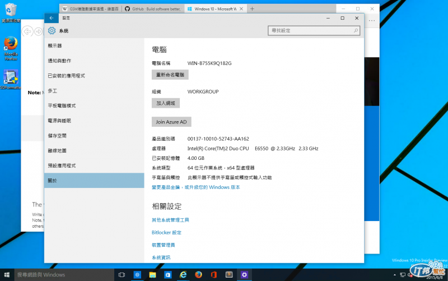Open the 裝置管理員 link
448x281 pixels.
tap(163, 245)
